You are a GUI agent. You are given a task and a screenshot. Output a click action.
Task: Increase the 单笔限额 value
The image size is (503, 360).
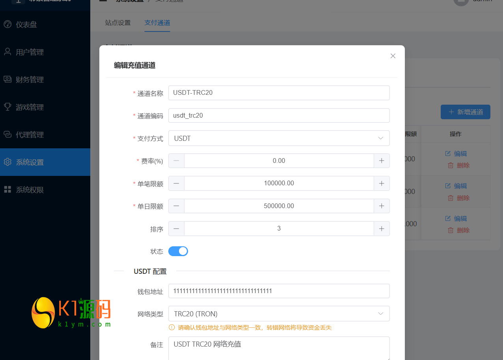click(x=382, y=183)
